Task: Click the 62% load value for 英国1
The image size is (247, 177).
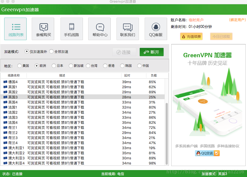Action: click(x=152, y=87)
